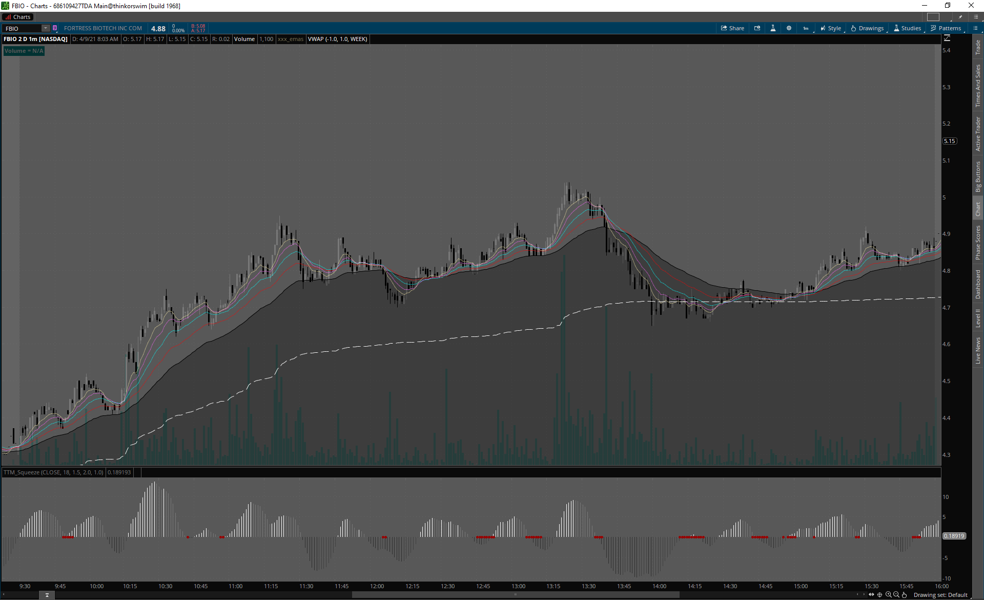This screenshot has width=984, height=600.
Task: Open the 1m timeframe dropdown
Action: tap(806, 28)
